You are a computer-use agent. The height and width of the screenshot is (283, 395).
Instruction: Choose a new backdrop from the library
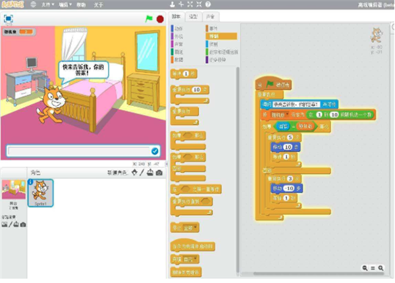[x=5, y=224]
